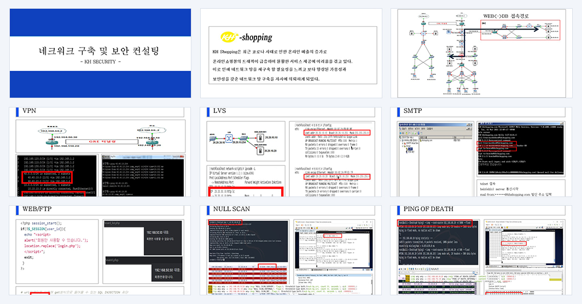This screenshot has width=582, height=304.
Task: Open the KH-shopping introduction slide
Action: pyautogui.click(x=291, y=53)
